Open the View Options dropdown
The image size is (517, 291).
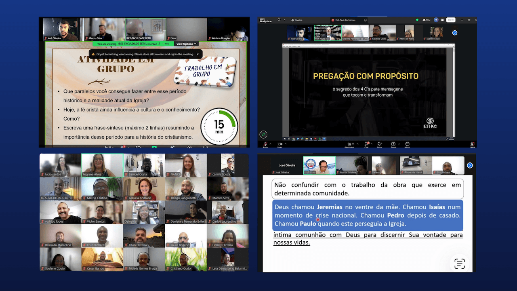[x=186, y=44]
